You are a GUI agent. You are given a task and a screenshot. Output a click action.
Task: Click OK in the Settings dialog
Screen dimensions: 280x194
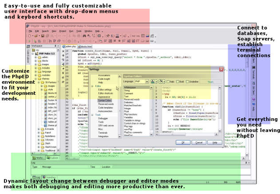pos(183,143)
